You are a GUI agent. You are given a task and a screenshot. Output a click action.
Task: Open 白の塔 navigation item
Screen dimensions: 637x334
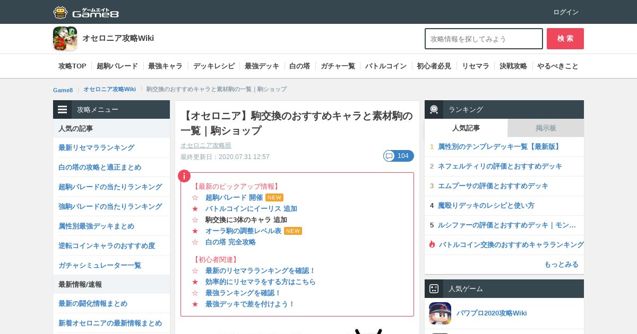[299, 66]
